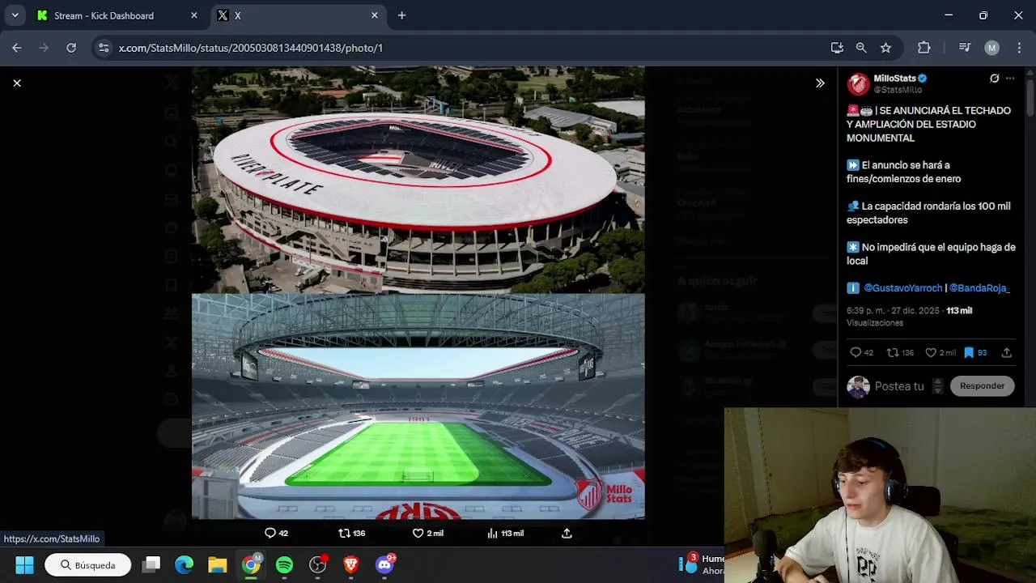Click the Chrome icon on the taskbar
The height and width of the screenshot is (583, 1036).
[252, 564]
